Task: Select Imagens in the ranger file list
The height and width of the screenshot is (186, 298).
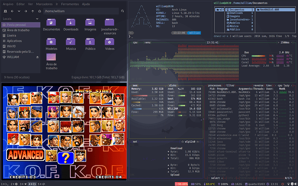Action: pos(240,16)
